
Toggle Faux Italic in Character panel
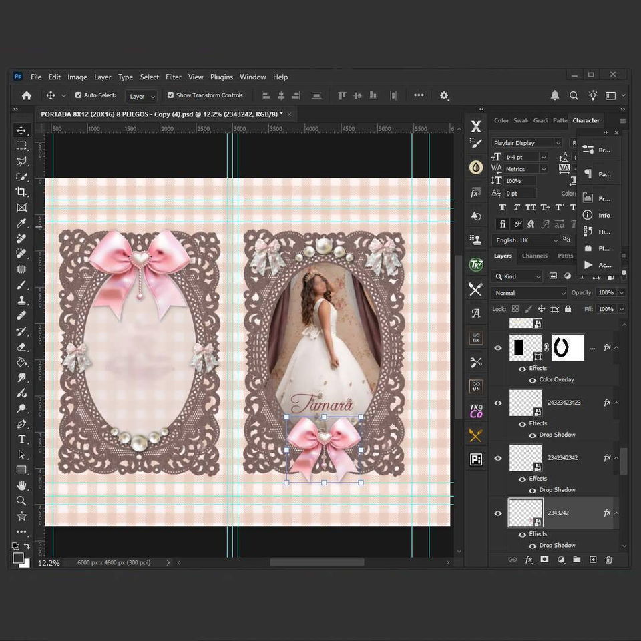pos(517,208)
